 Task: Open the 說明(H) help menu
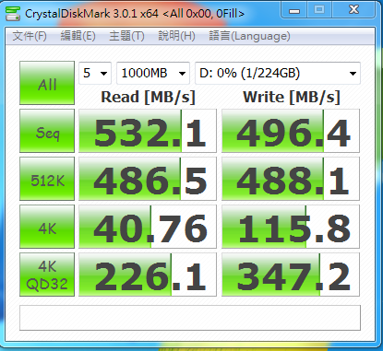pos(176,36)
